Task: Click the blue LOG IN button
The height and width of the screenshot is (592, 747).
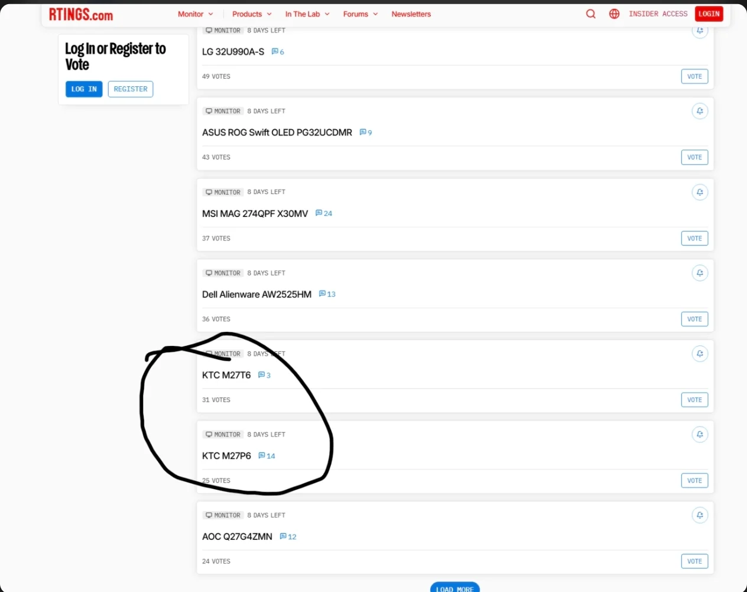Action: click(x=84, y=89)
